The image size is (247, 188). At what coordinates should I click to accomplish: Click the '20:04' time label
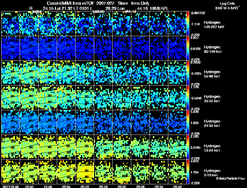[x=66, y=187]
